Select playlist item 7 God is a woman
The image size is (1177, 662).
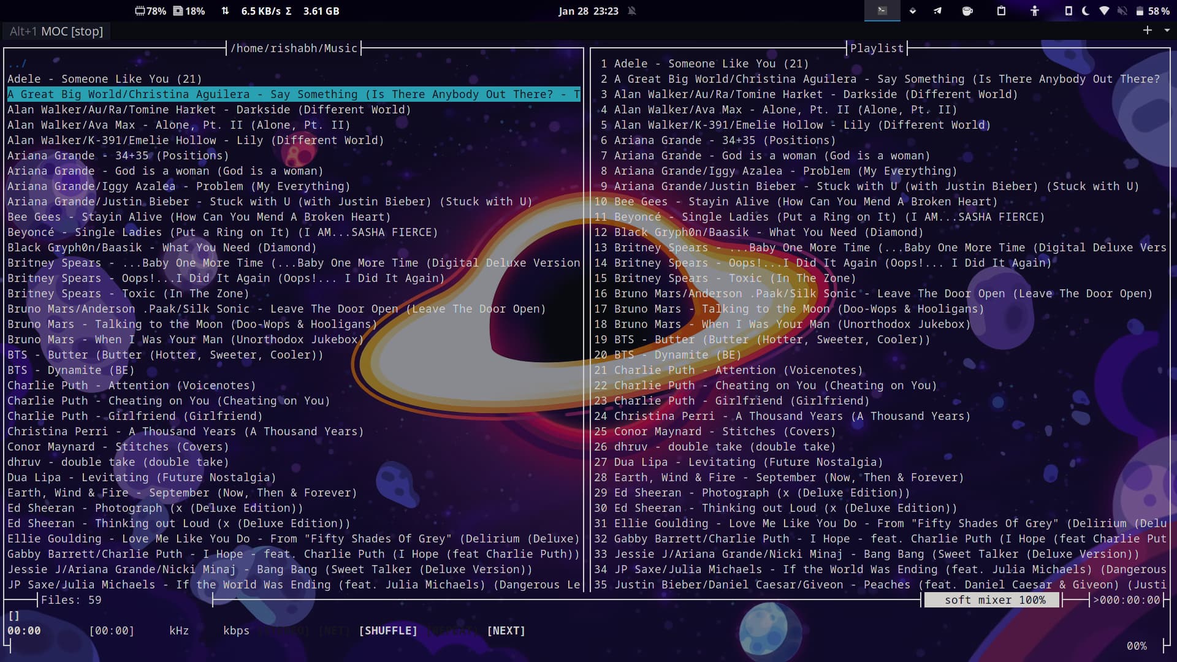765,156
